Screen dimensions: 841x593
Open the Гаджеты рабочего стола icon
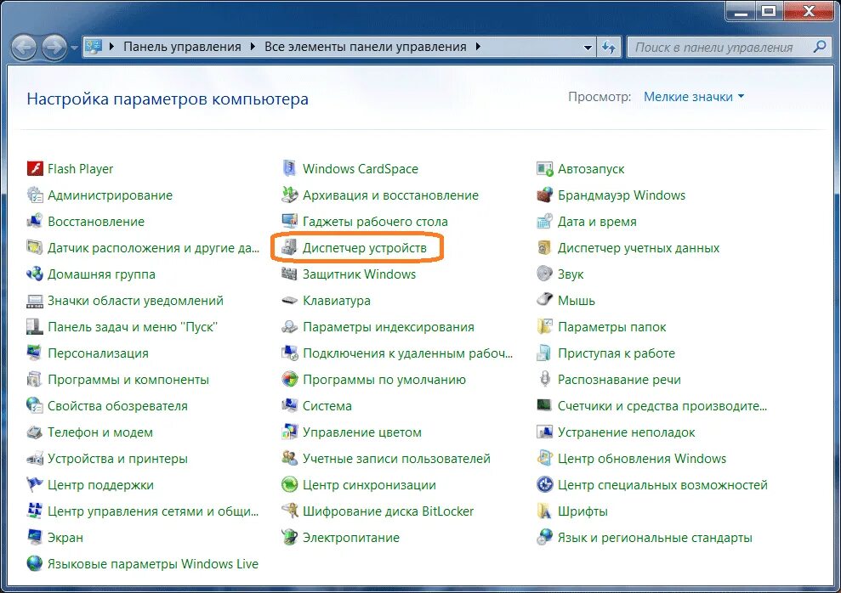point(290,221)
